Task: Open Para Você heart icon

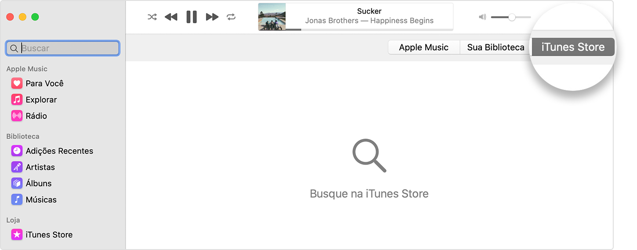Action: coord(17,83)
